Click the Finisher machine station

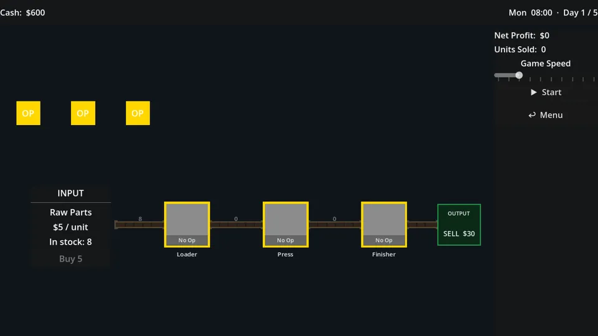pos(384,225)
